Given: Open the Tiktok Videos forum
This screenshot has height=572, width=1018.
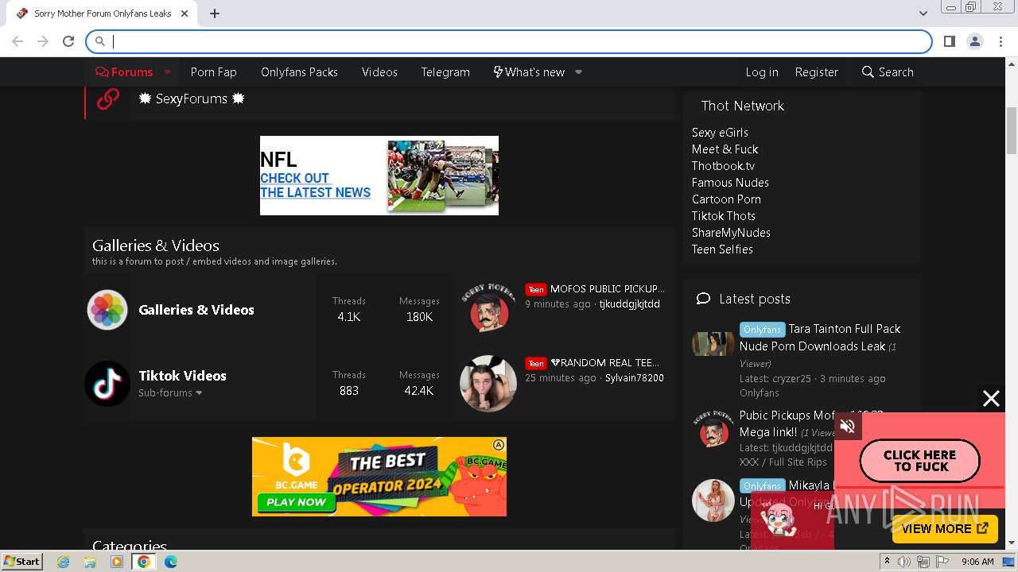Looking at the screenshot, I should click(182, 376).
